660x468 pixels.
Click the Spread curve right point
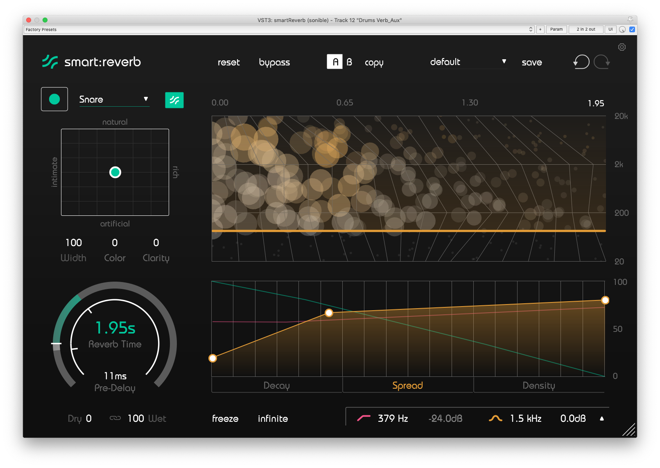(x=605, y=300)
